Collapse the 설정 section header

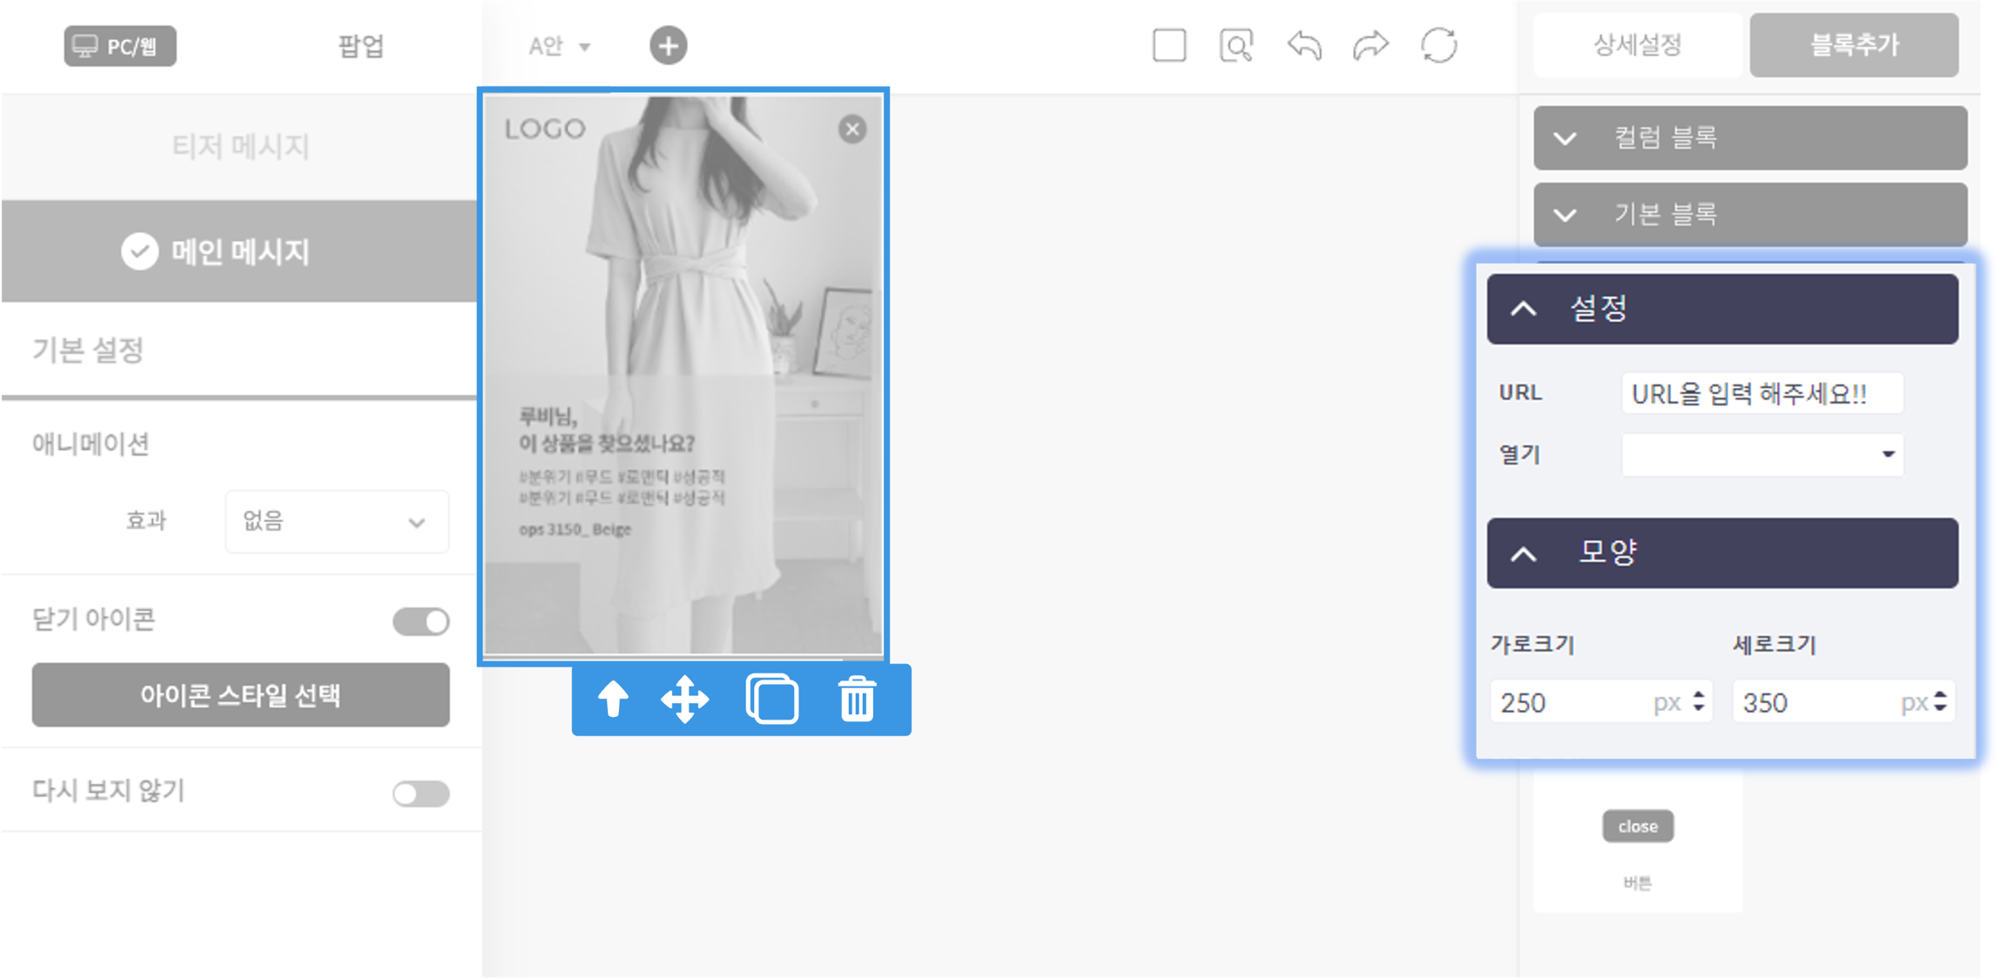pyautogui.click(x=1722, y=309)
